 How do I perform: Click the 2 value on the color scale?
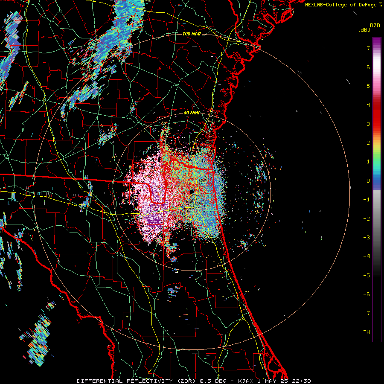368,143
